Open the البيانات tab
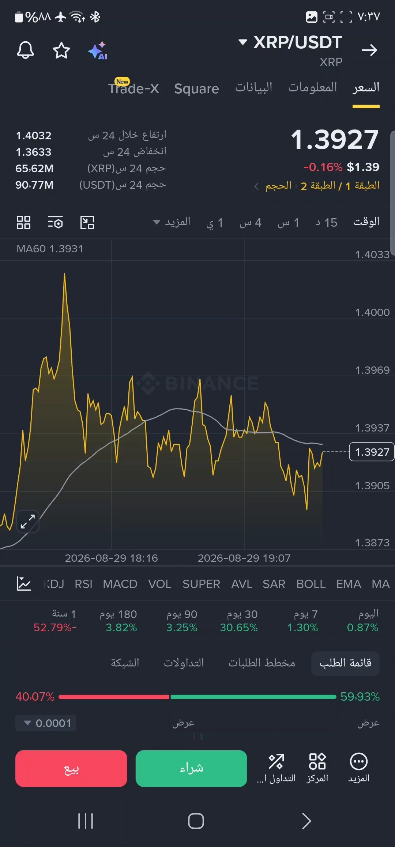 coord(253,88)
